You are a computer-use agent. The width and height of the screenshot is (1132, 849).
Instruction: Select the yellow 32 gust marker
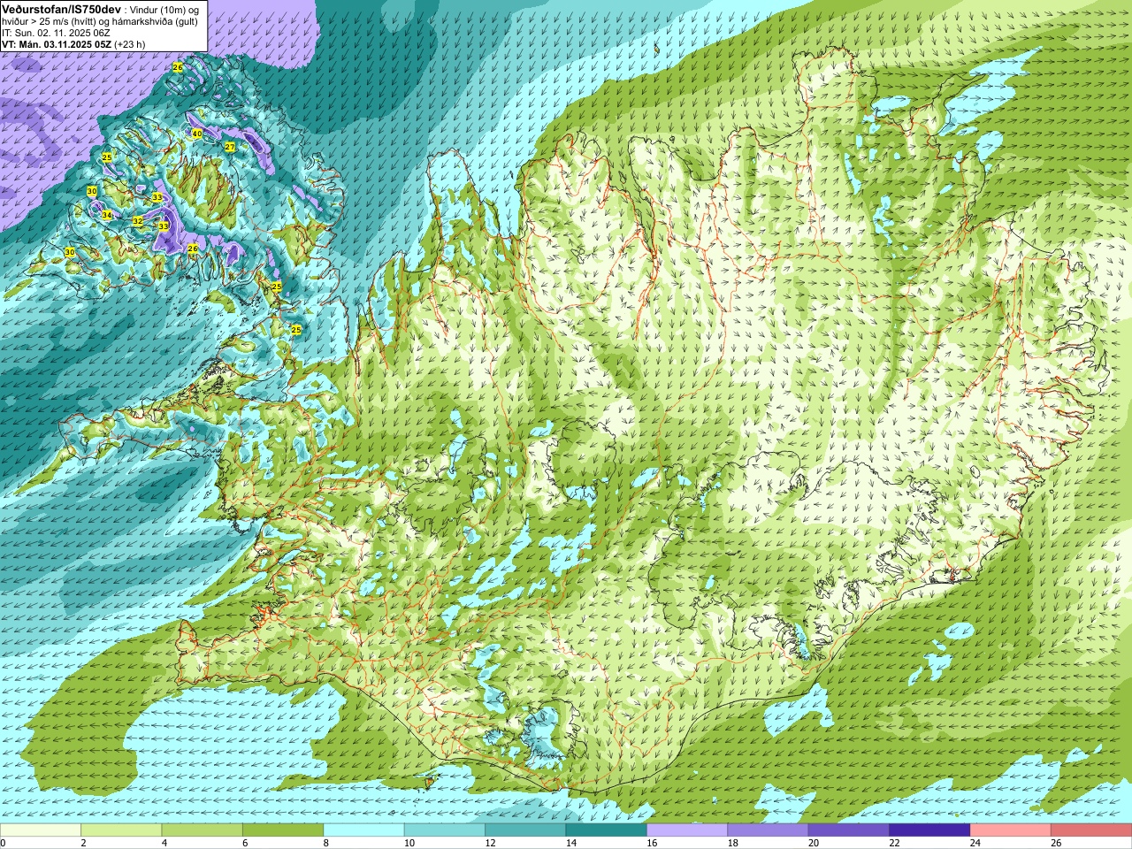click(138, 221)
